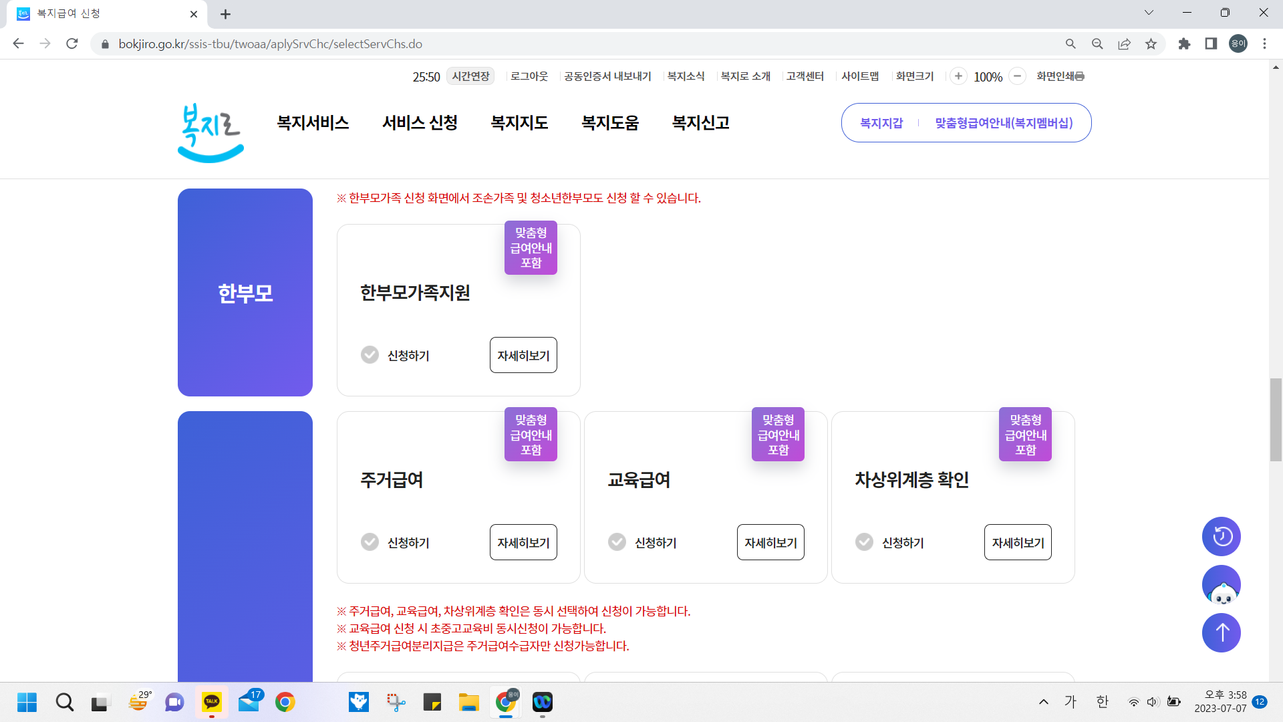
Task: Click the 로그아웃 link
Action: coord(529,76)
